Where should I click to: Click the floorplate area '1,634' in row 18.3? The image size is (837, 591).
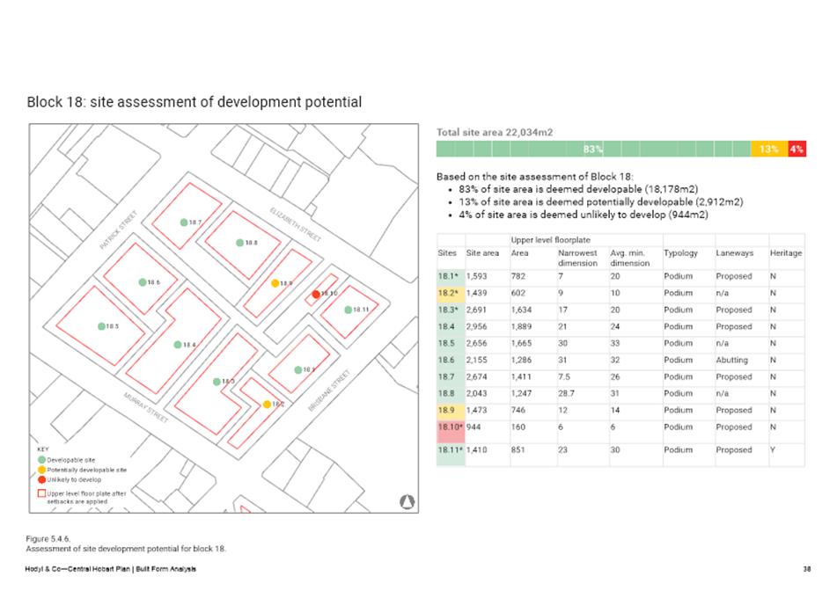pyautogui.click(x=522, y=310)
